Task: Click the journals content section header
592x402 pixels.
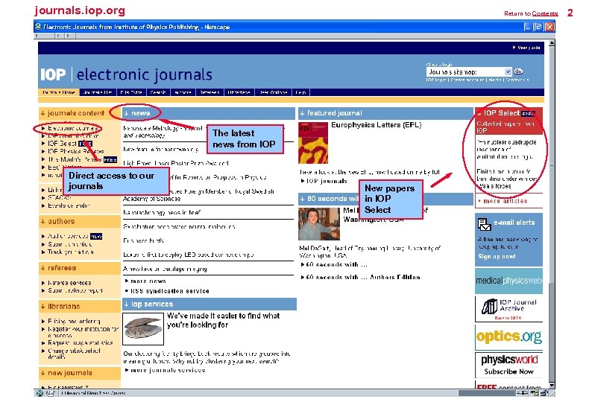Action: pyautogui.click(x=79, y=112)
